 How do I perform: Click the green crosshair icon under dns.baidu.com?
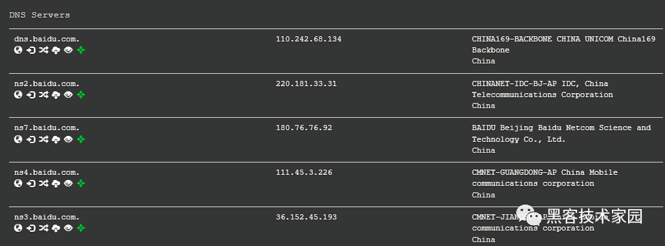pos(81,50)
